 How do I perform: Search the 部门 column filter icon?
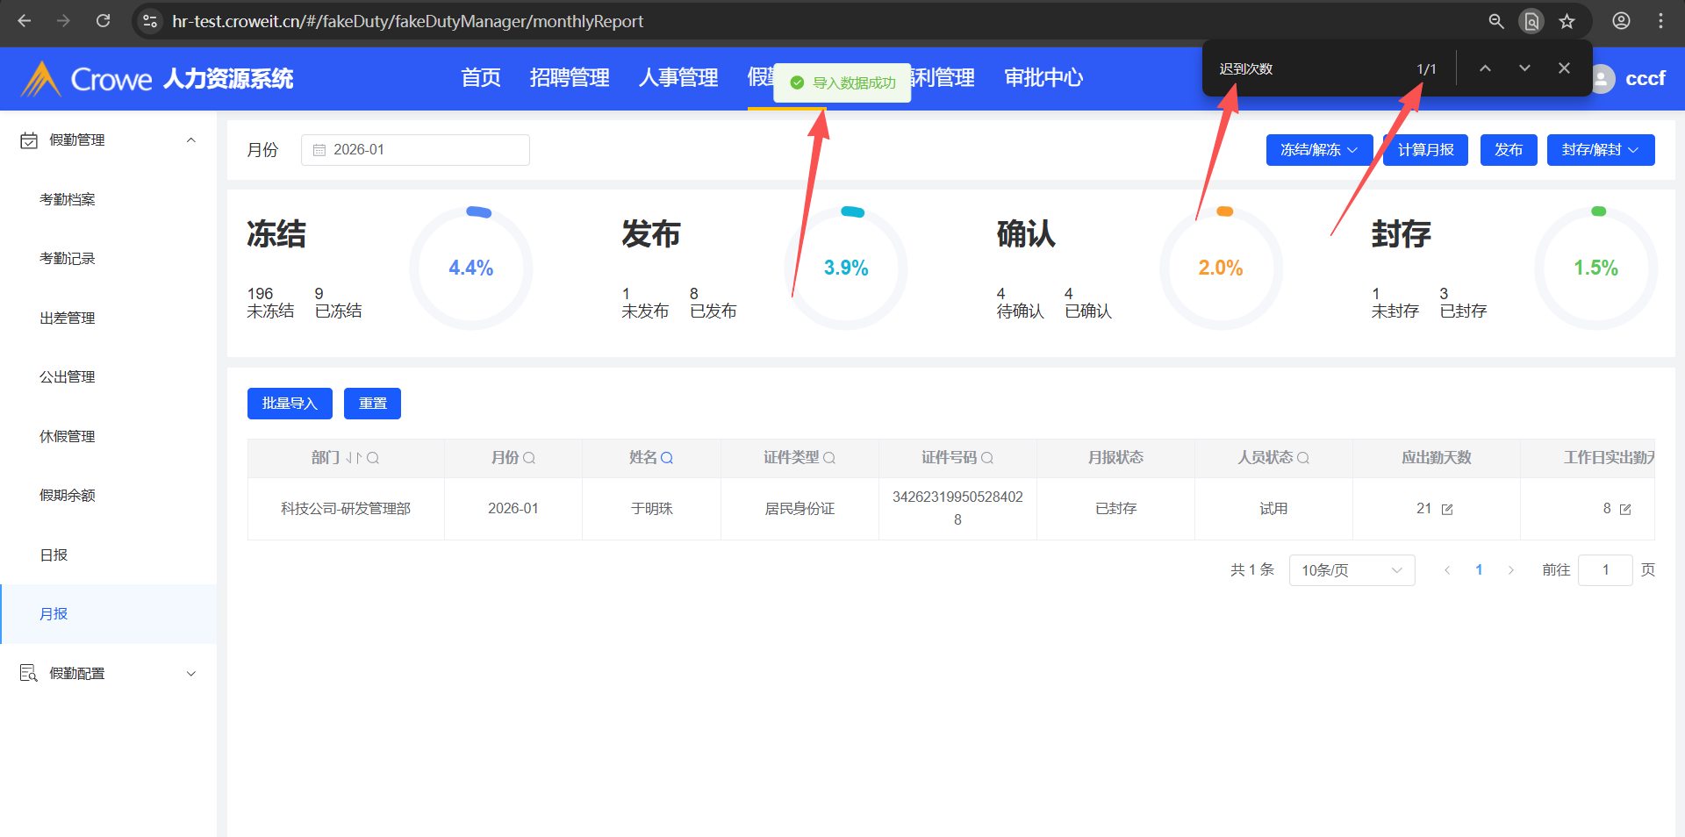373,458
